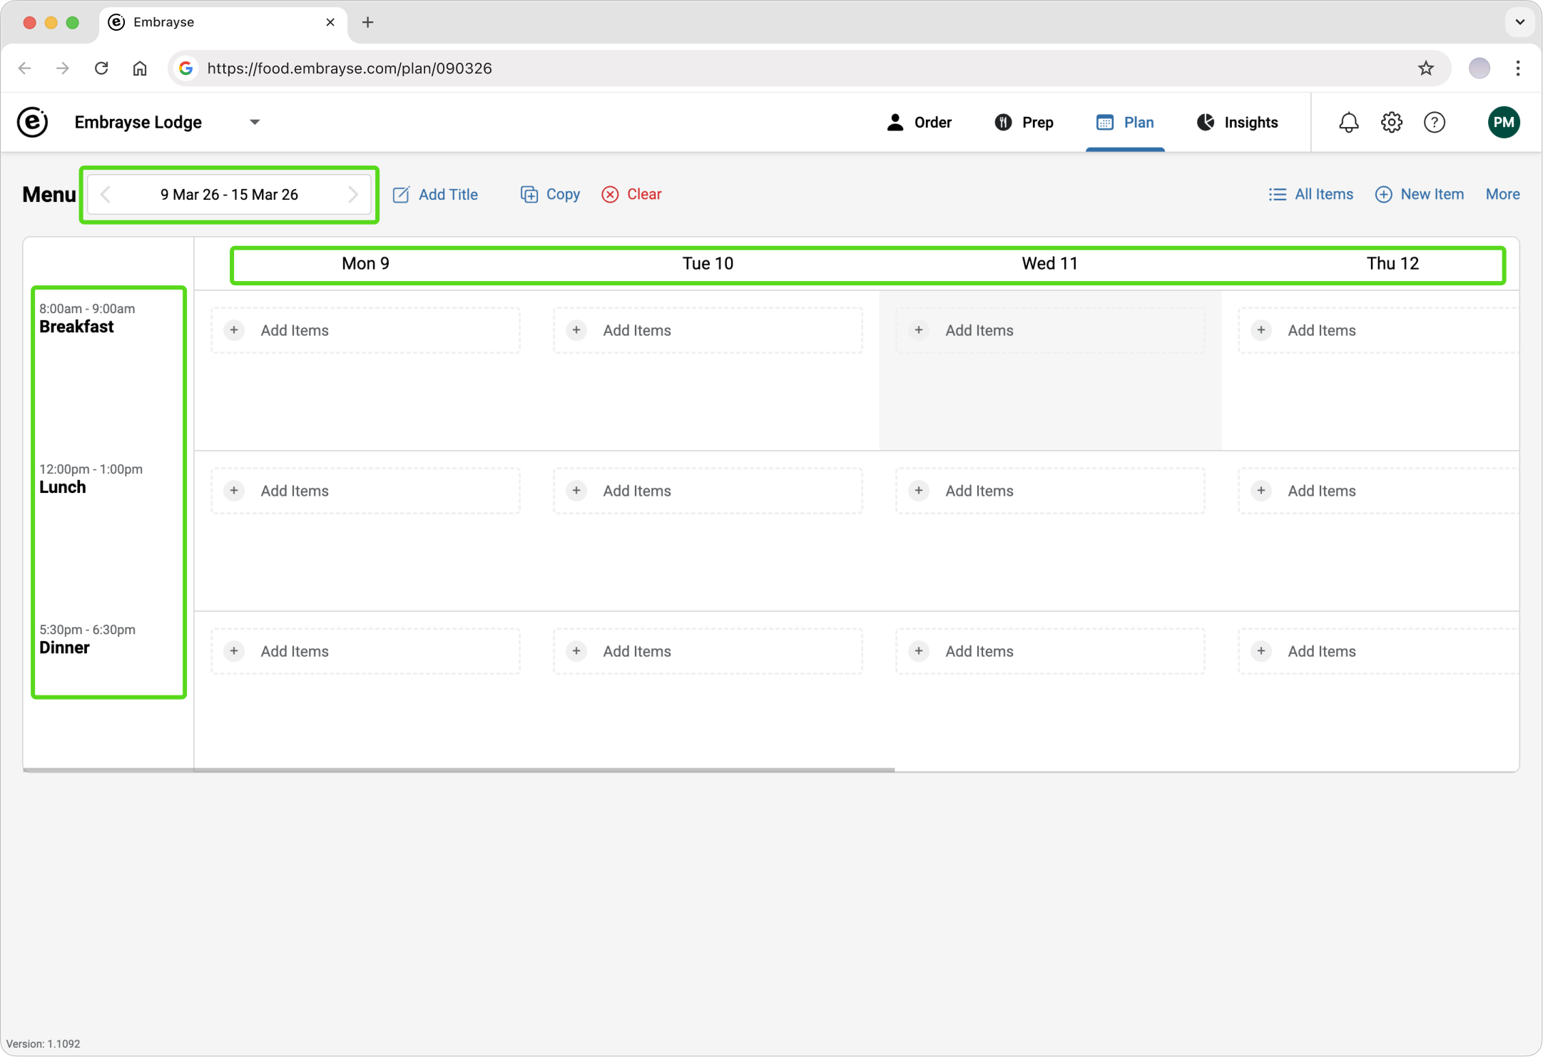The image size is (1543, 1057).
Task: Click the red Clear icon
Action: click(x=610, y=195)
